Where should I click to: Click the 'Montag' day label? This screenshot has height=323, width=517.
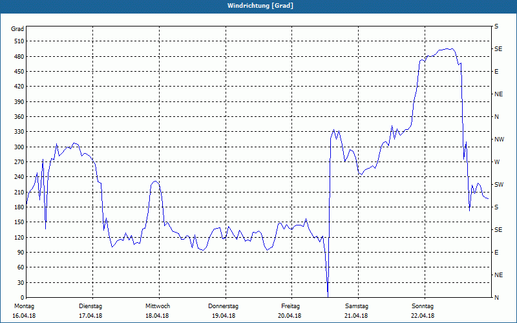click(24, 306)
